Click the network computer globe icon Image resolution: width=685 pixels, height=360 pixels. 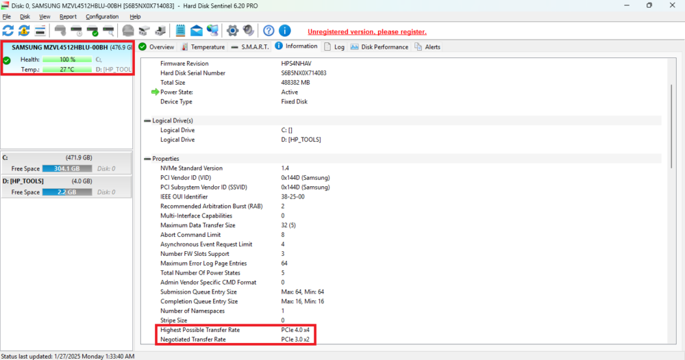(x=213, y=31)
